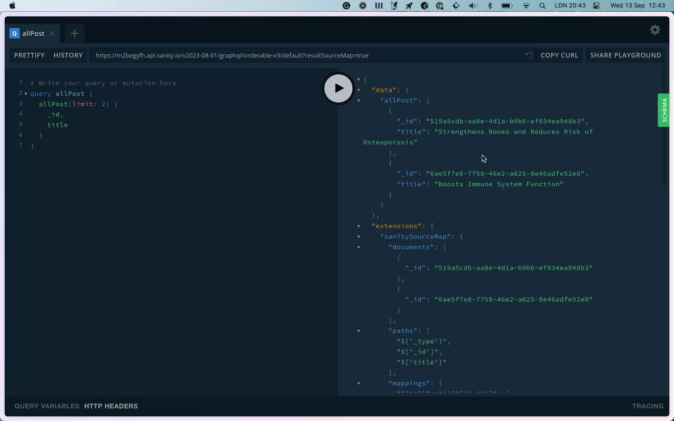The height and width of the screenshot is (421, 674).
Task: Open the Bluetooth menu bar icon
Action: click(x=490, y=6)
